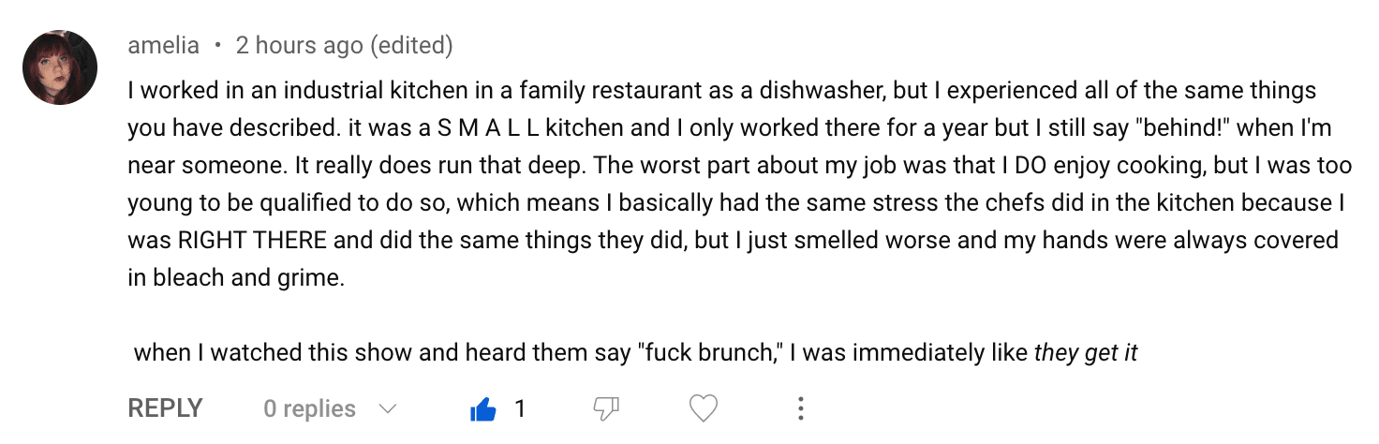1379x444 pixels.
Task: Click the REPLY button
Action: click(165, 409)
